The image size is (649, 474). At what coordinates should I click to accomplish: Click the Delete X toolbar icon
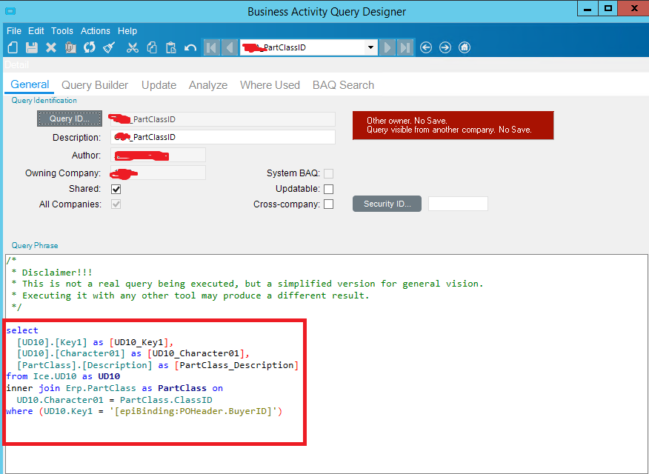tap(51, 47)
